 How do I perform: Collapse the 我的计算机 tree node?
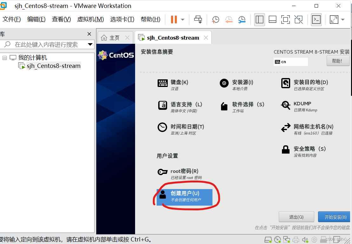point(4,58)
